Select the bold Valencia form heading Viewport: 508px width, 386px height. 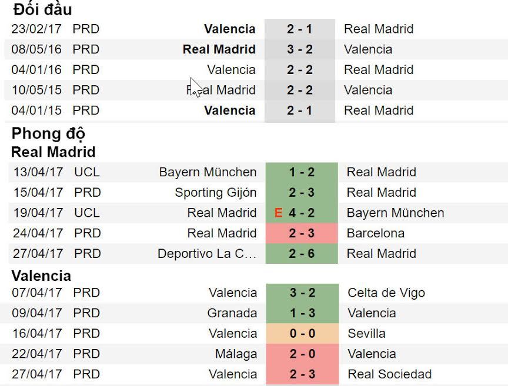[41, 276]
